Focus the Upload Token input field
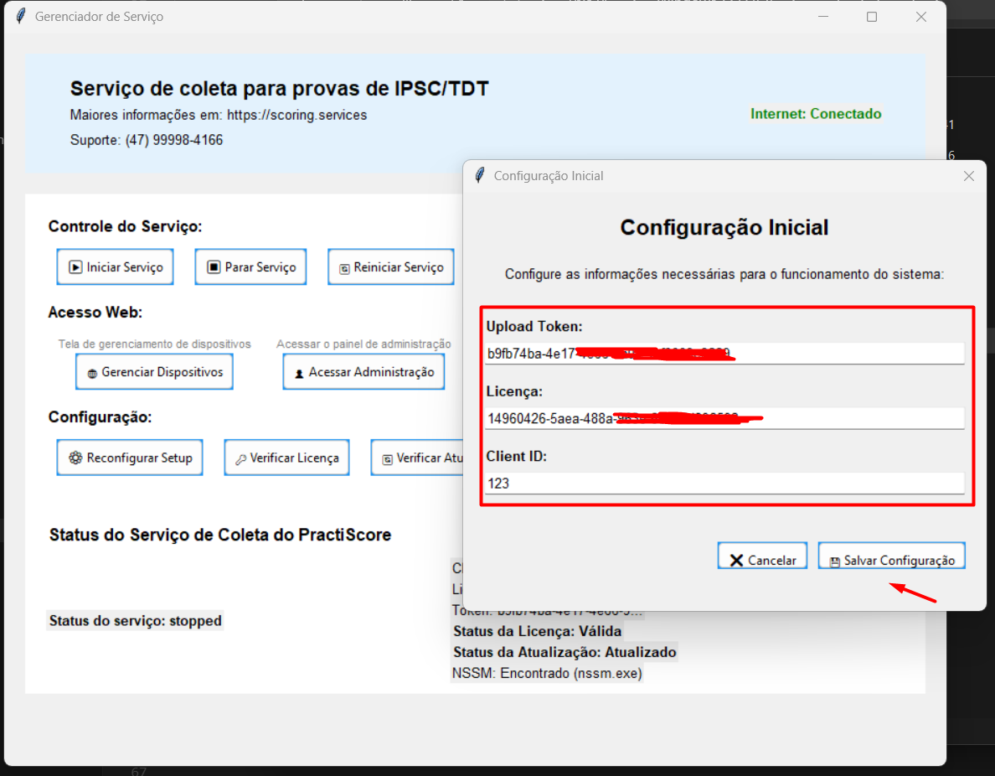This screenshot has height=776, width=995. (724, 354)
